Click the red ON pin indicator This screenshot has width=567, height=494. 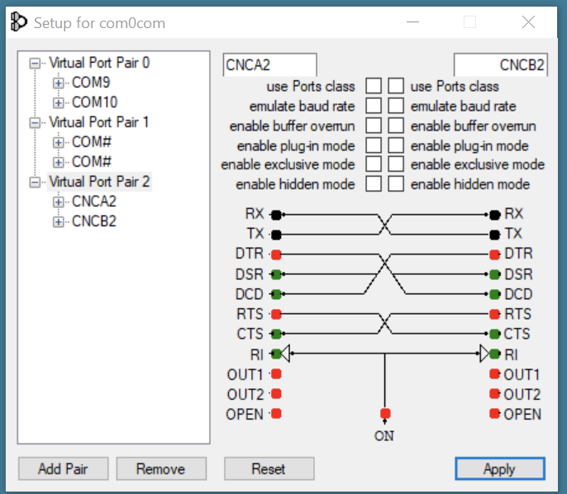pos(384,414)
